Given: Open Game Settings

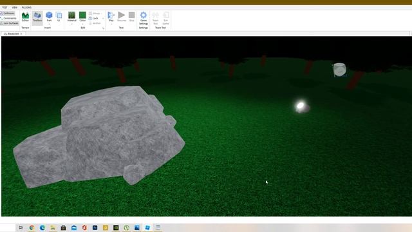Looking at the screenshot, I should [x=144, y=18].
